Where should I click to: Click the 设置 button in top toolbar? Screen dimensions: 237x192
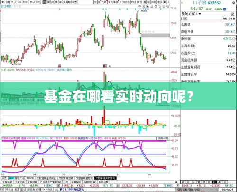pos(74,2)
